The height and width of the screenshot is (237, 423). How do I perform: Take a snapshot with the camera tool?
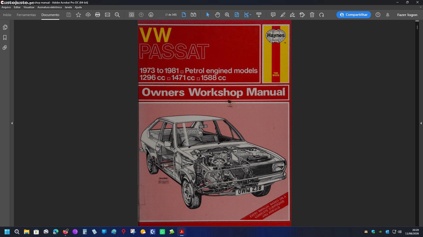[131, 15]
